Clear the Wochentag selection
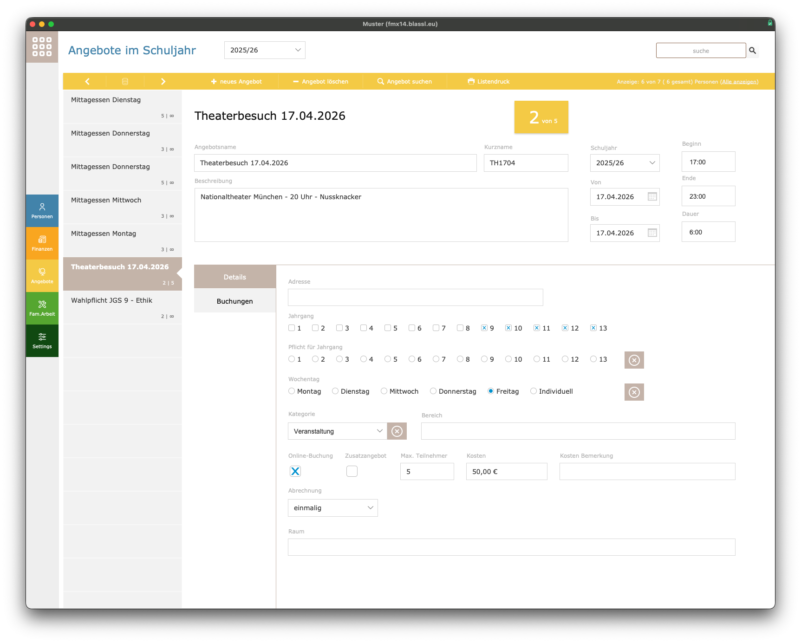Image resolution: width=801 pixels, height=643 pixels. 634,392
